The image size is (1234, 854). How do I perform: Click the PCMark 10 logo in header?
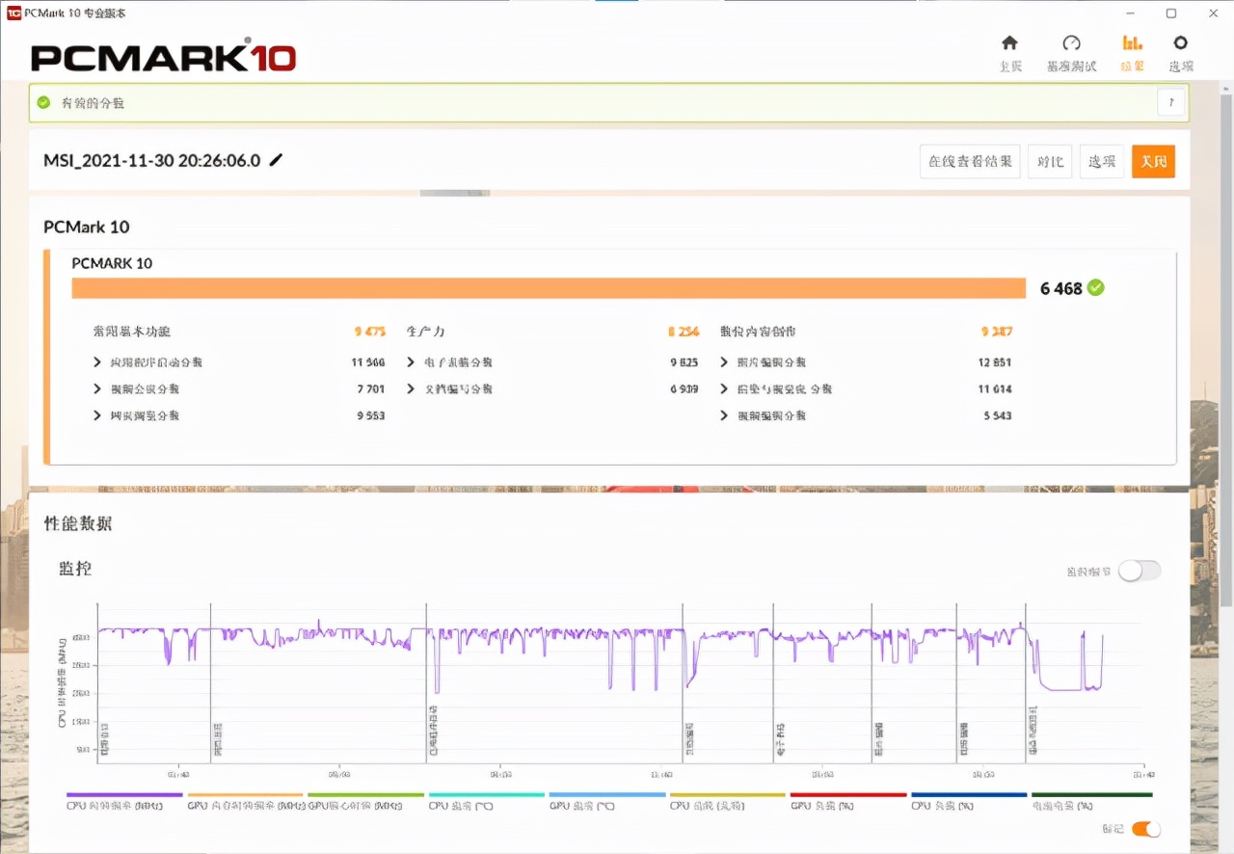click(163, 56)
